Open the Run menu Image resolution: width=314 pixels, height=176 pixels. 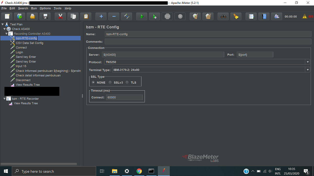(34, 8)
